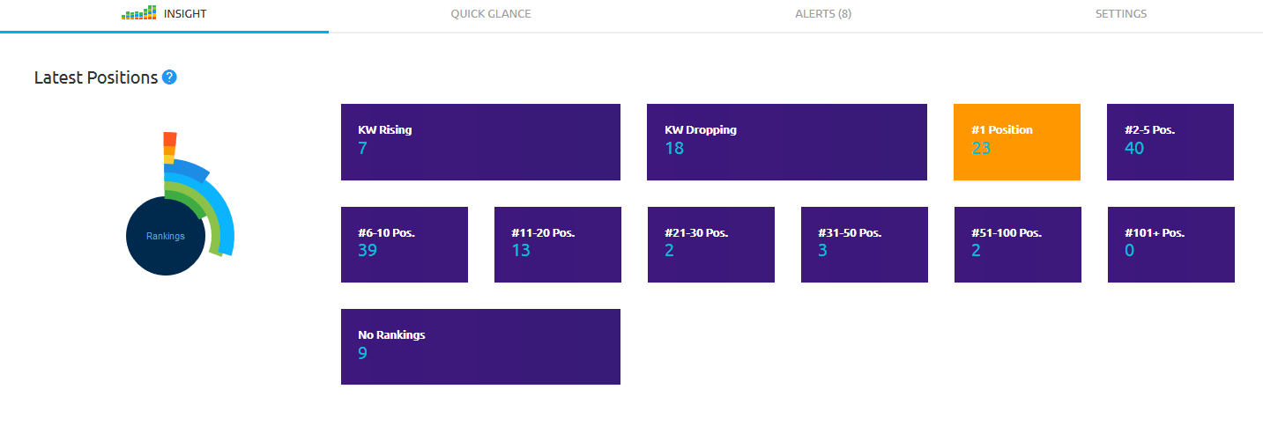1263x448 pixels.
Task: Open the #2-5 Pos. tile
Action: coord(1170,143)
